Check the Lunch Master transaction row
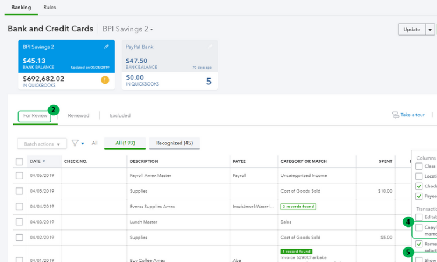The height and width of the screenshot is (262, 437). (19, 222)
